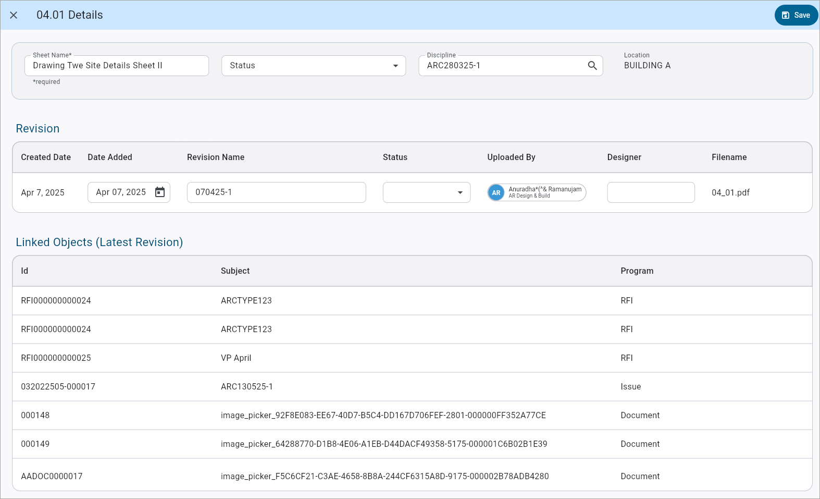Select linked object RFI000000000025

click(56, 358)
